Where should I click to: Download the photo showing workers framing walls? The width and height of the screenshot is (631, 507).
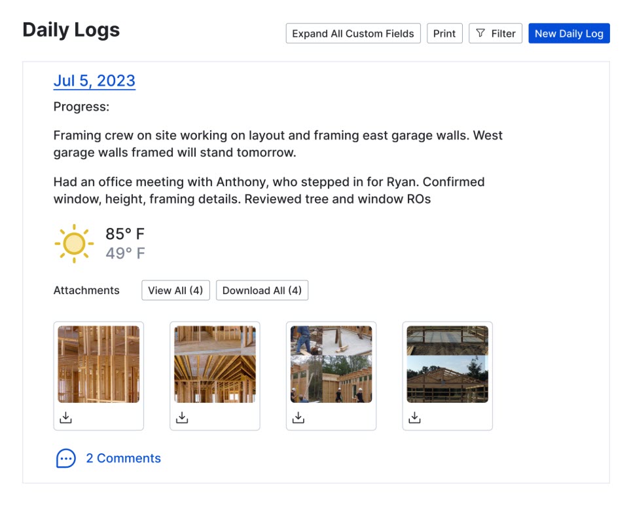(298, 417)
